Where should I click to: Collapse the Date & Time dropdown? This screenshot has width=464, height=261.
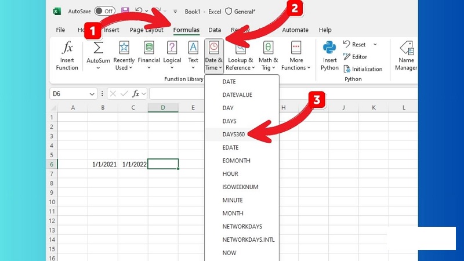pyautogui.click(x=213, y=55)
